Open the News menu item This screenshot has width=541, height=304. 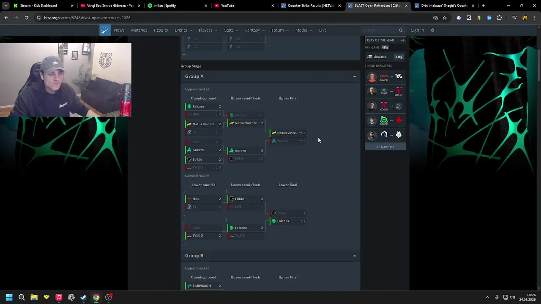coord(119,30)
